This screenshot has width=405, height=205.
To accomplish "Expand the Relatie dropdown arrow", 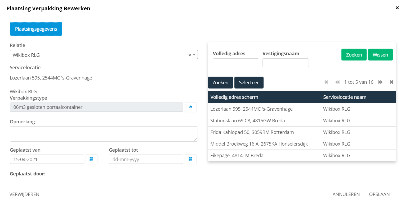I will (x=194, y=55).
